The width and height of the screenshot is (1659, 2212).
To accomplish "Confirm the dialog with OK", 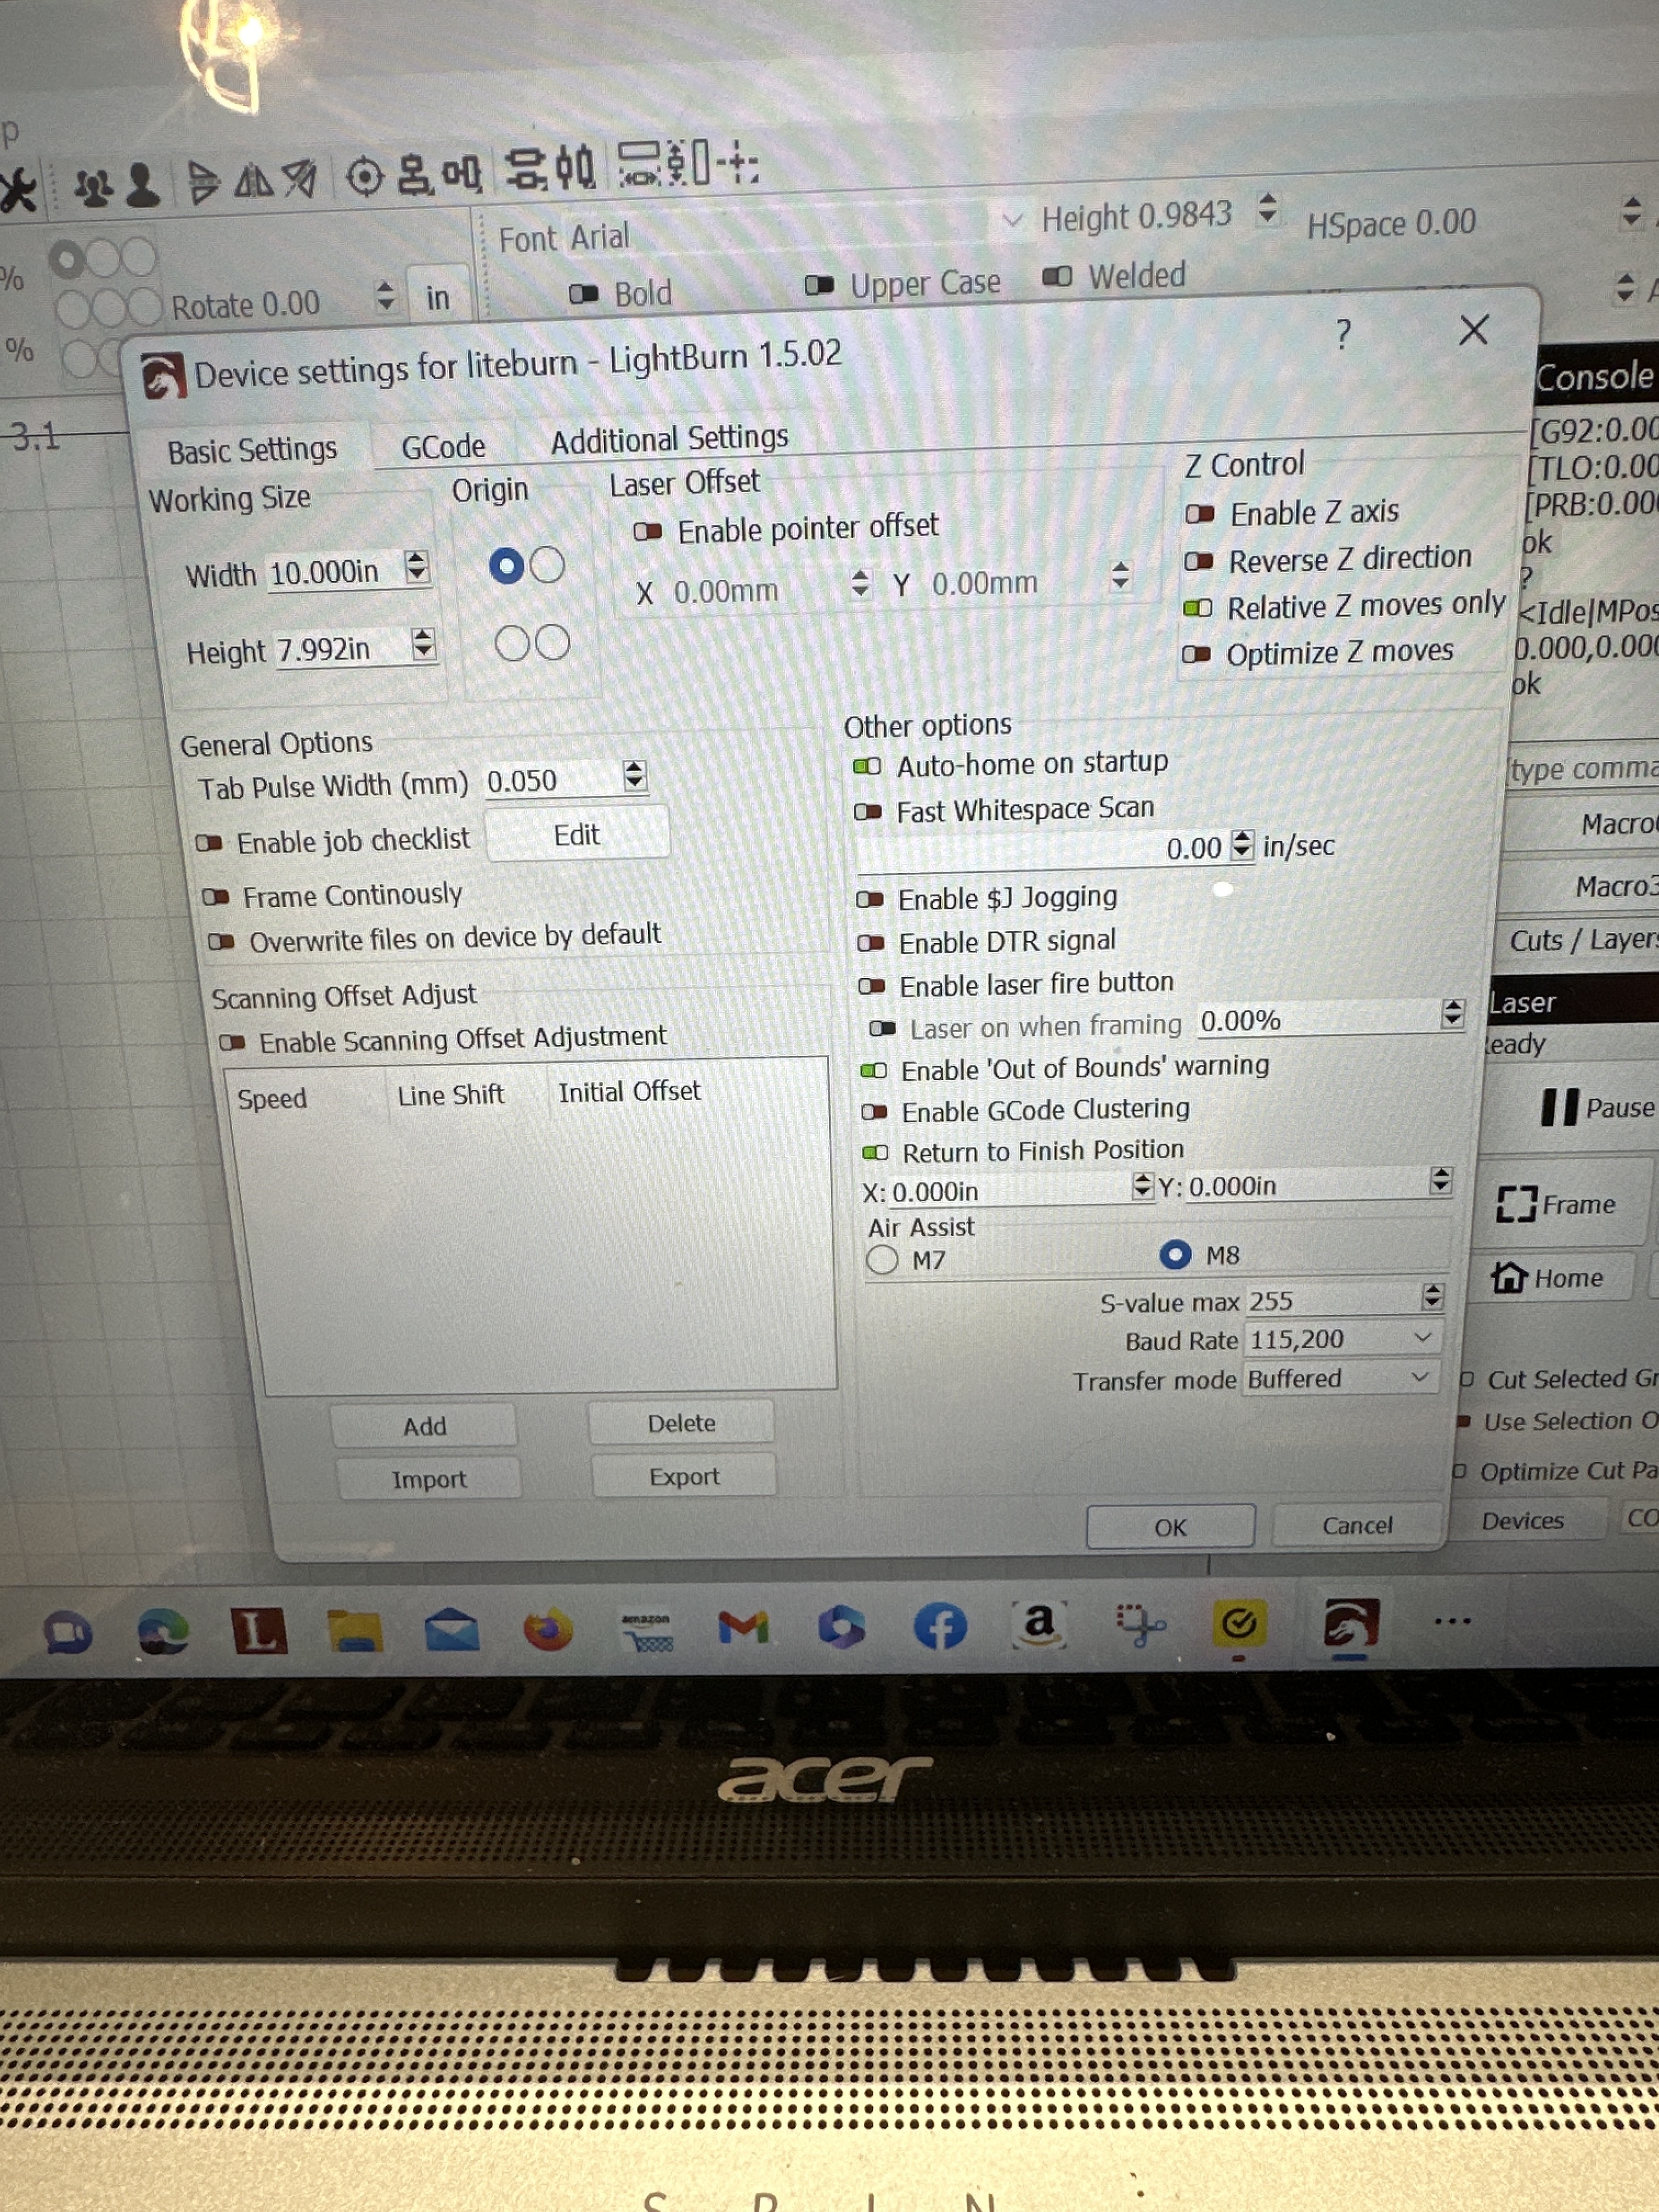I will (x=1170, y=1527).
